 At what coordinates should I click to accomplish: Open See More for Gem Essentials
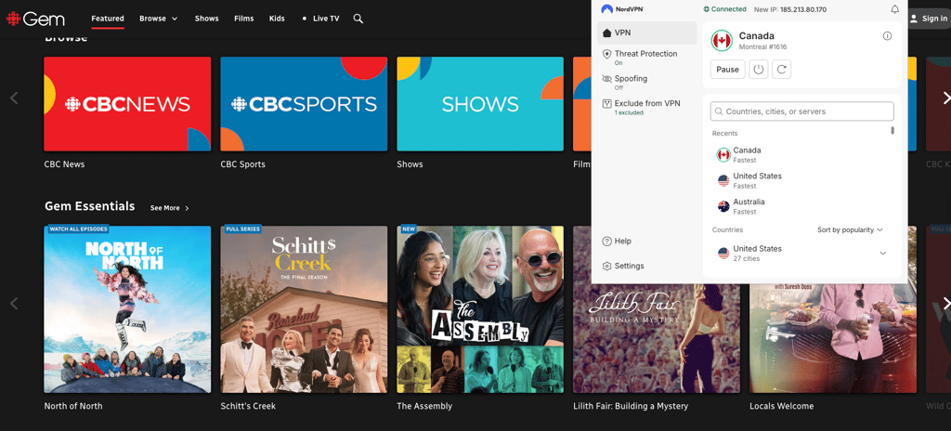click(170, 208)
